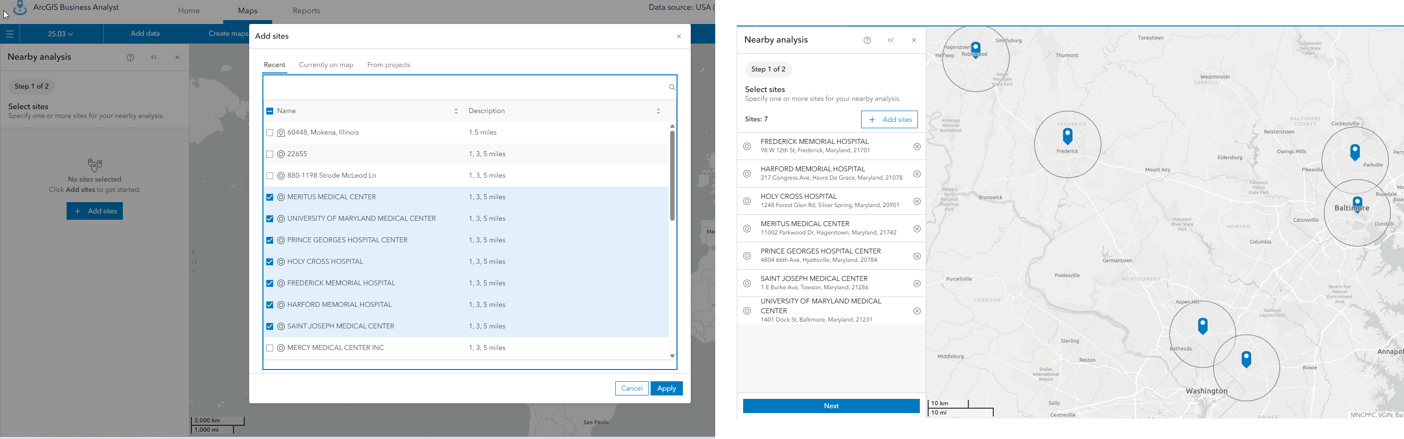This screenshot has width=1404, height=439.
Task: Uncheck FREDERICK MEMORIAL HOSPITAL in Add sites
Action: pos(270,283)
